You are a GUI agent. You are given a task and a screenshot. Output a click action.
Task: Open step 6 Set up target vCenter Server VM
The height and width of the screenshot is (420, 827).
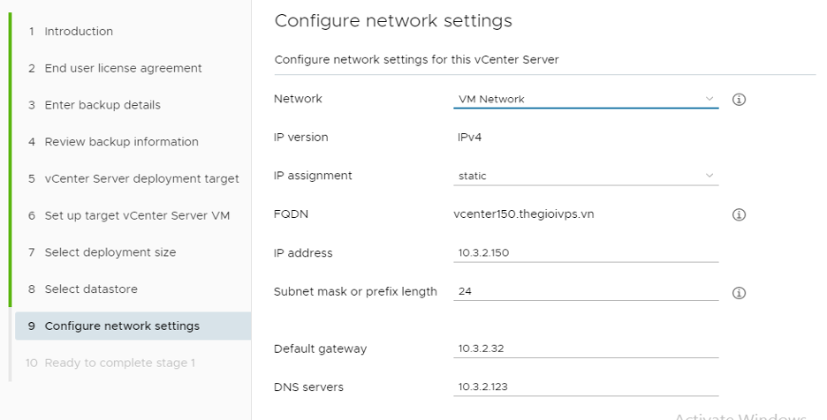[137, 216]
